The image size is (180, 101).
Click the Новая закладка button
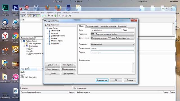53,69
